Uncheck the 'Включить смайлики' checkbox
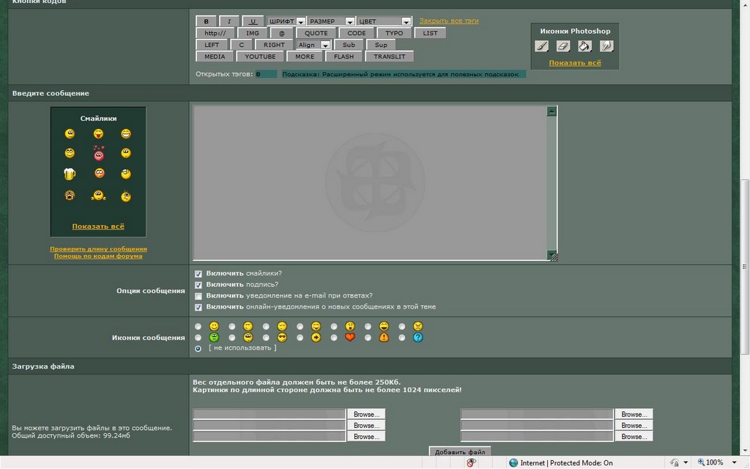The image size is (750, 469). pos(198,273)
